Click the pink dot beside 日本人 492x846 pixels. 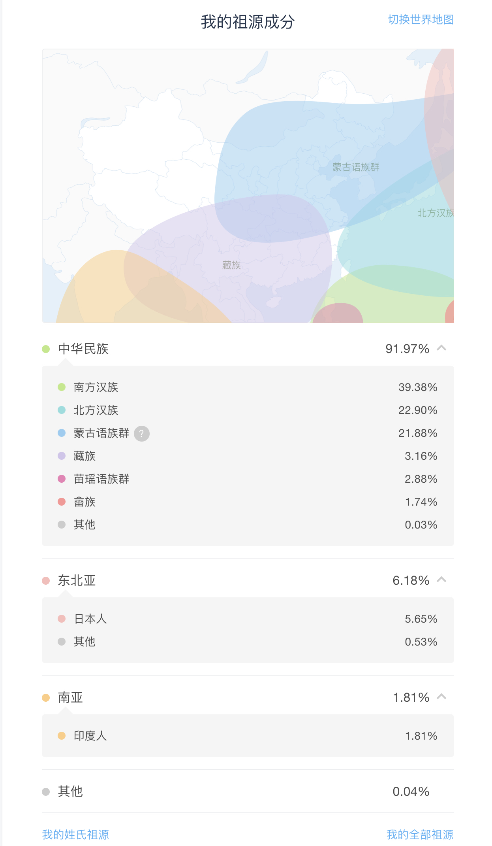pos(62,619)
